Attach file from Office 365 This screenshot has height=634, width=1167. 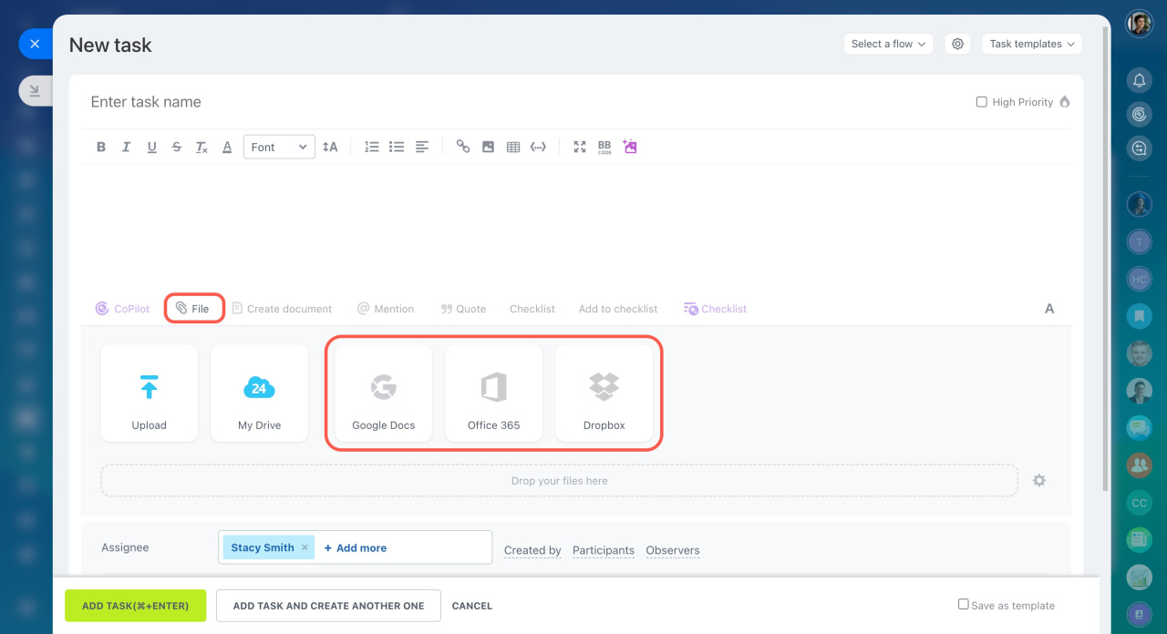point(494,394)
